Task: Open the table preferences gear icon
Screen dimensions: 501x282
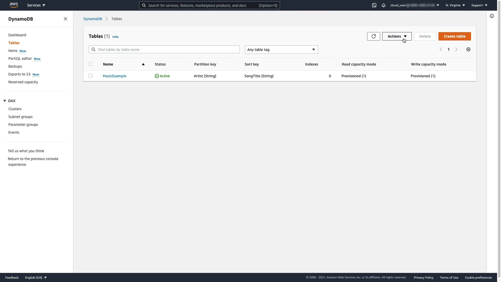Action: pos(468,50)
